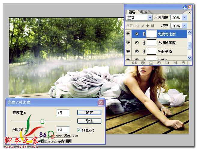Open the Layers panel flyout menu arrow
The width and height of the screenshot is (198, 150).
[x=189, y=12]
